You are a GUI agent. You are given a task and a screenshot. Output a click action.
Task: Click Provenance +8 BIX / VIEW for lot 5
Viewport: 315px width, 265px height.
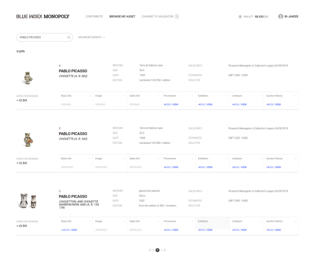171,167
